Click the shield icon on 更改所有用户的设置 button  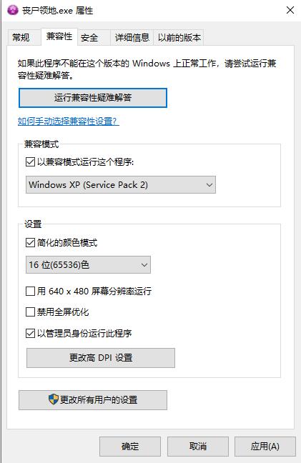(x=54, y=399)
